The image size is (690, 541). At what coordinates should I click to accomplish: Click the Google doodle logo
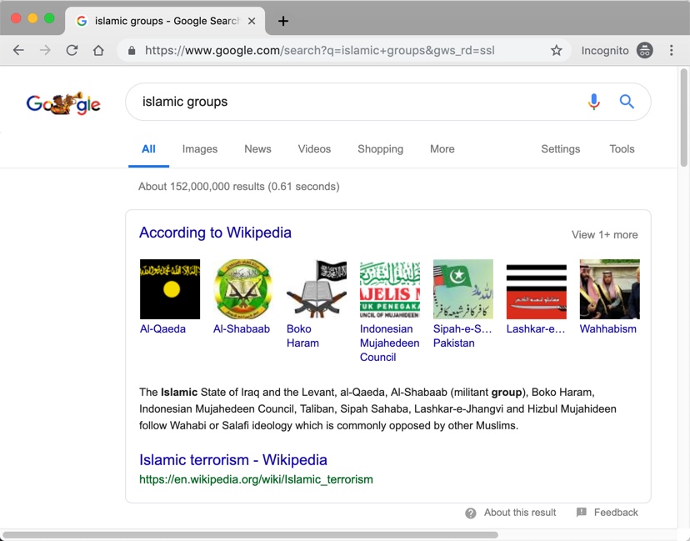[x=63, y=103]
